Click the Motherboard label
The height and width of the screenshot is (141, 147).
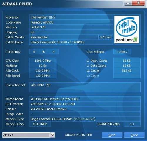click(14, 99)
